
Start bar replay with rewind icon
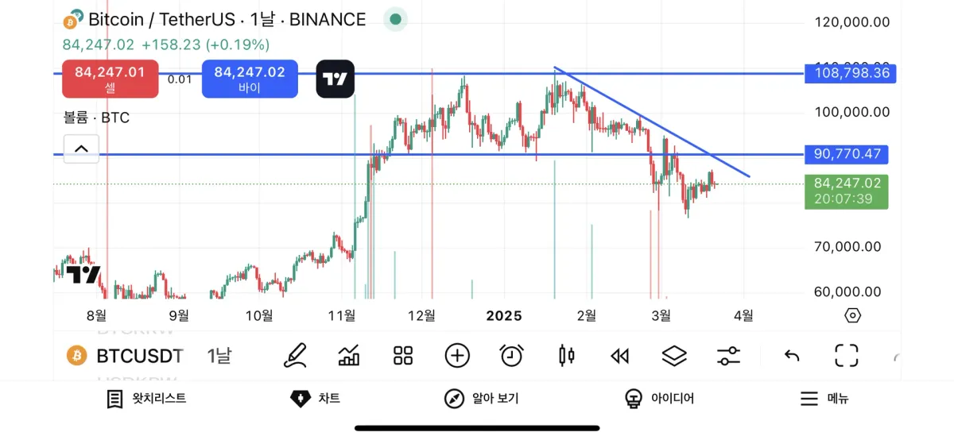coord(620,355)
